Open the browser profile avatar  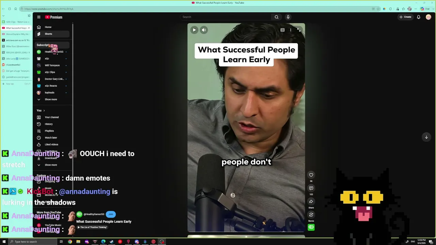coord(409,9)
